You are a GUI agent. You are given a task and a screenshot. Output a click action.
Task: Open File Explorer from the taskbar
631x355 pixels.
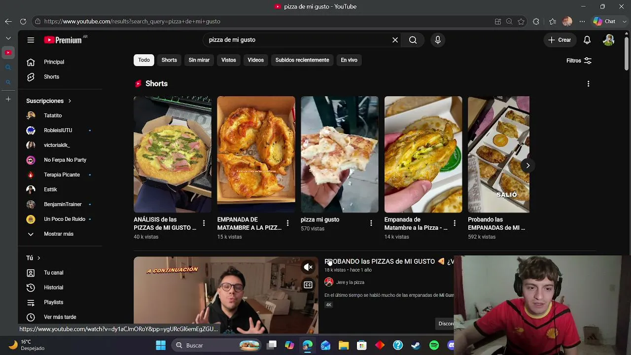tap(344, 345)
